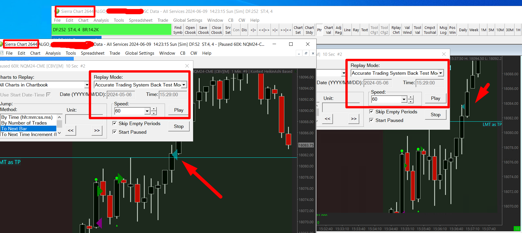Click jump forward >> in background window dialog
Image resolution: width=522 pixels, height=233 pixels.
[354, 119]
